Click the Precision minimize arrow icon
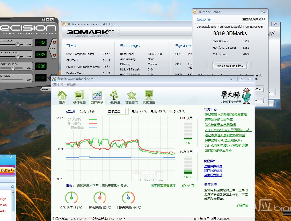The height and width of the screenshot is (221, 291). [x=48, y=19]
